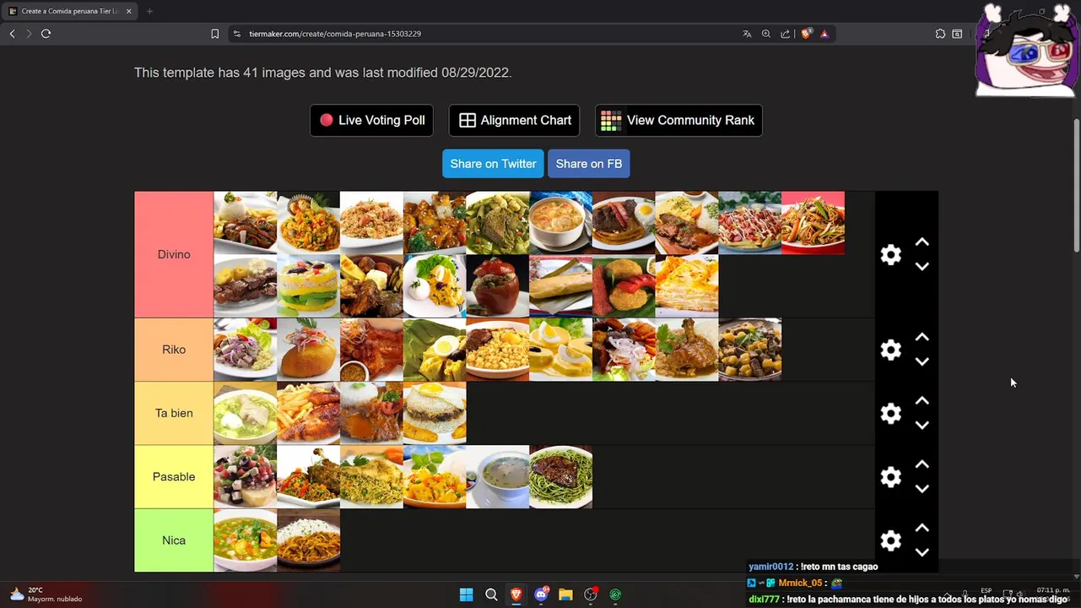
Task: Open settings gear for the Divino row
Action: tap(890, 254)
